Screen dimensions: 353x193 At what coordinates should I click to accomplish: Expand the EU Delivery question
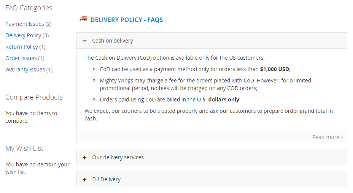tap(106, 179)
